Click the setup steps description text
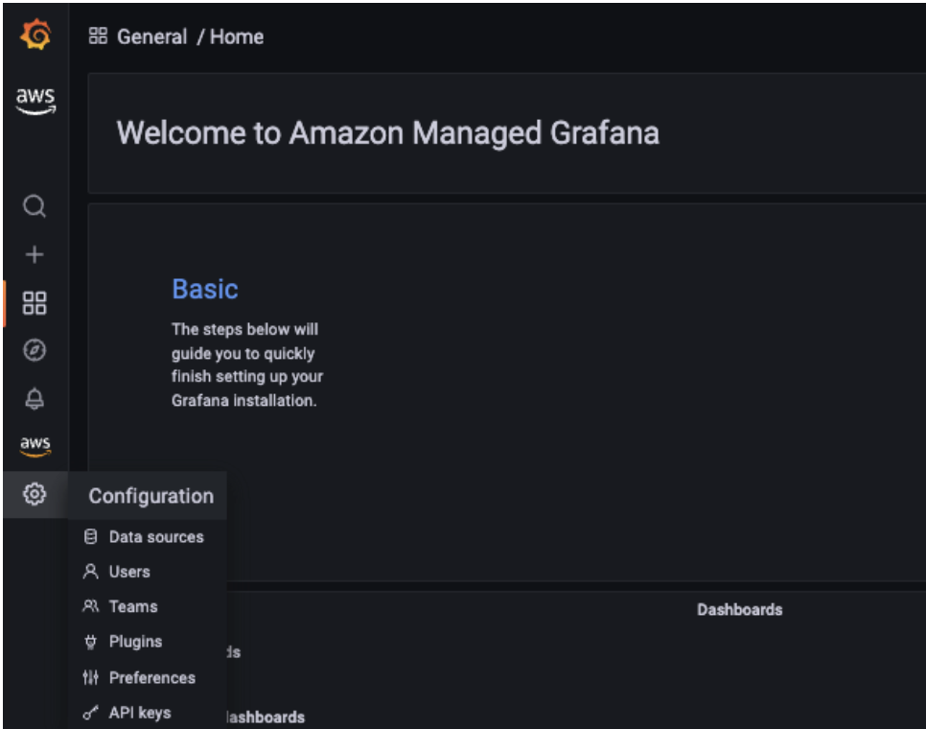The width and height of the screenshot is (926, 729). [247, 365]
